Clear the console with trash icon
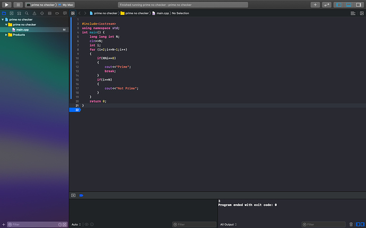This screenshot has height=228, width=366. tap(351, 224)
